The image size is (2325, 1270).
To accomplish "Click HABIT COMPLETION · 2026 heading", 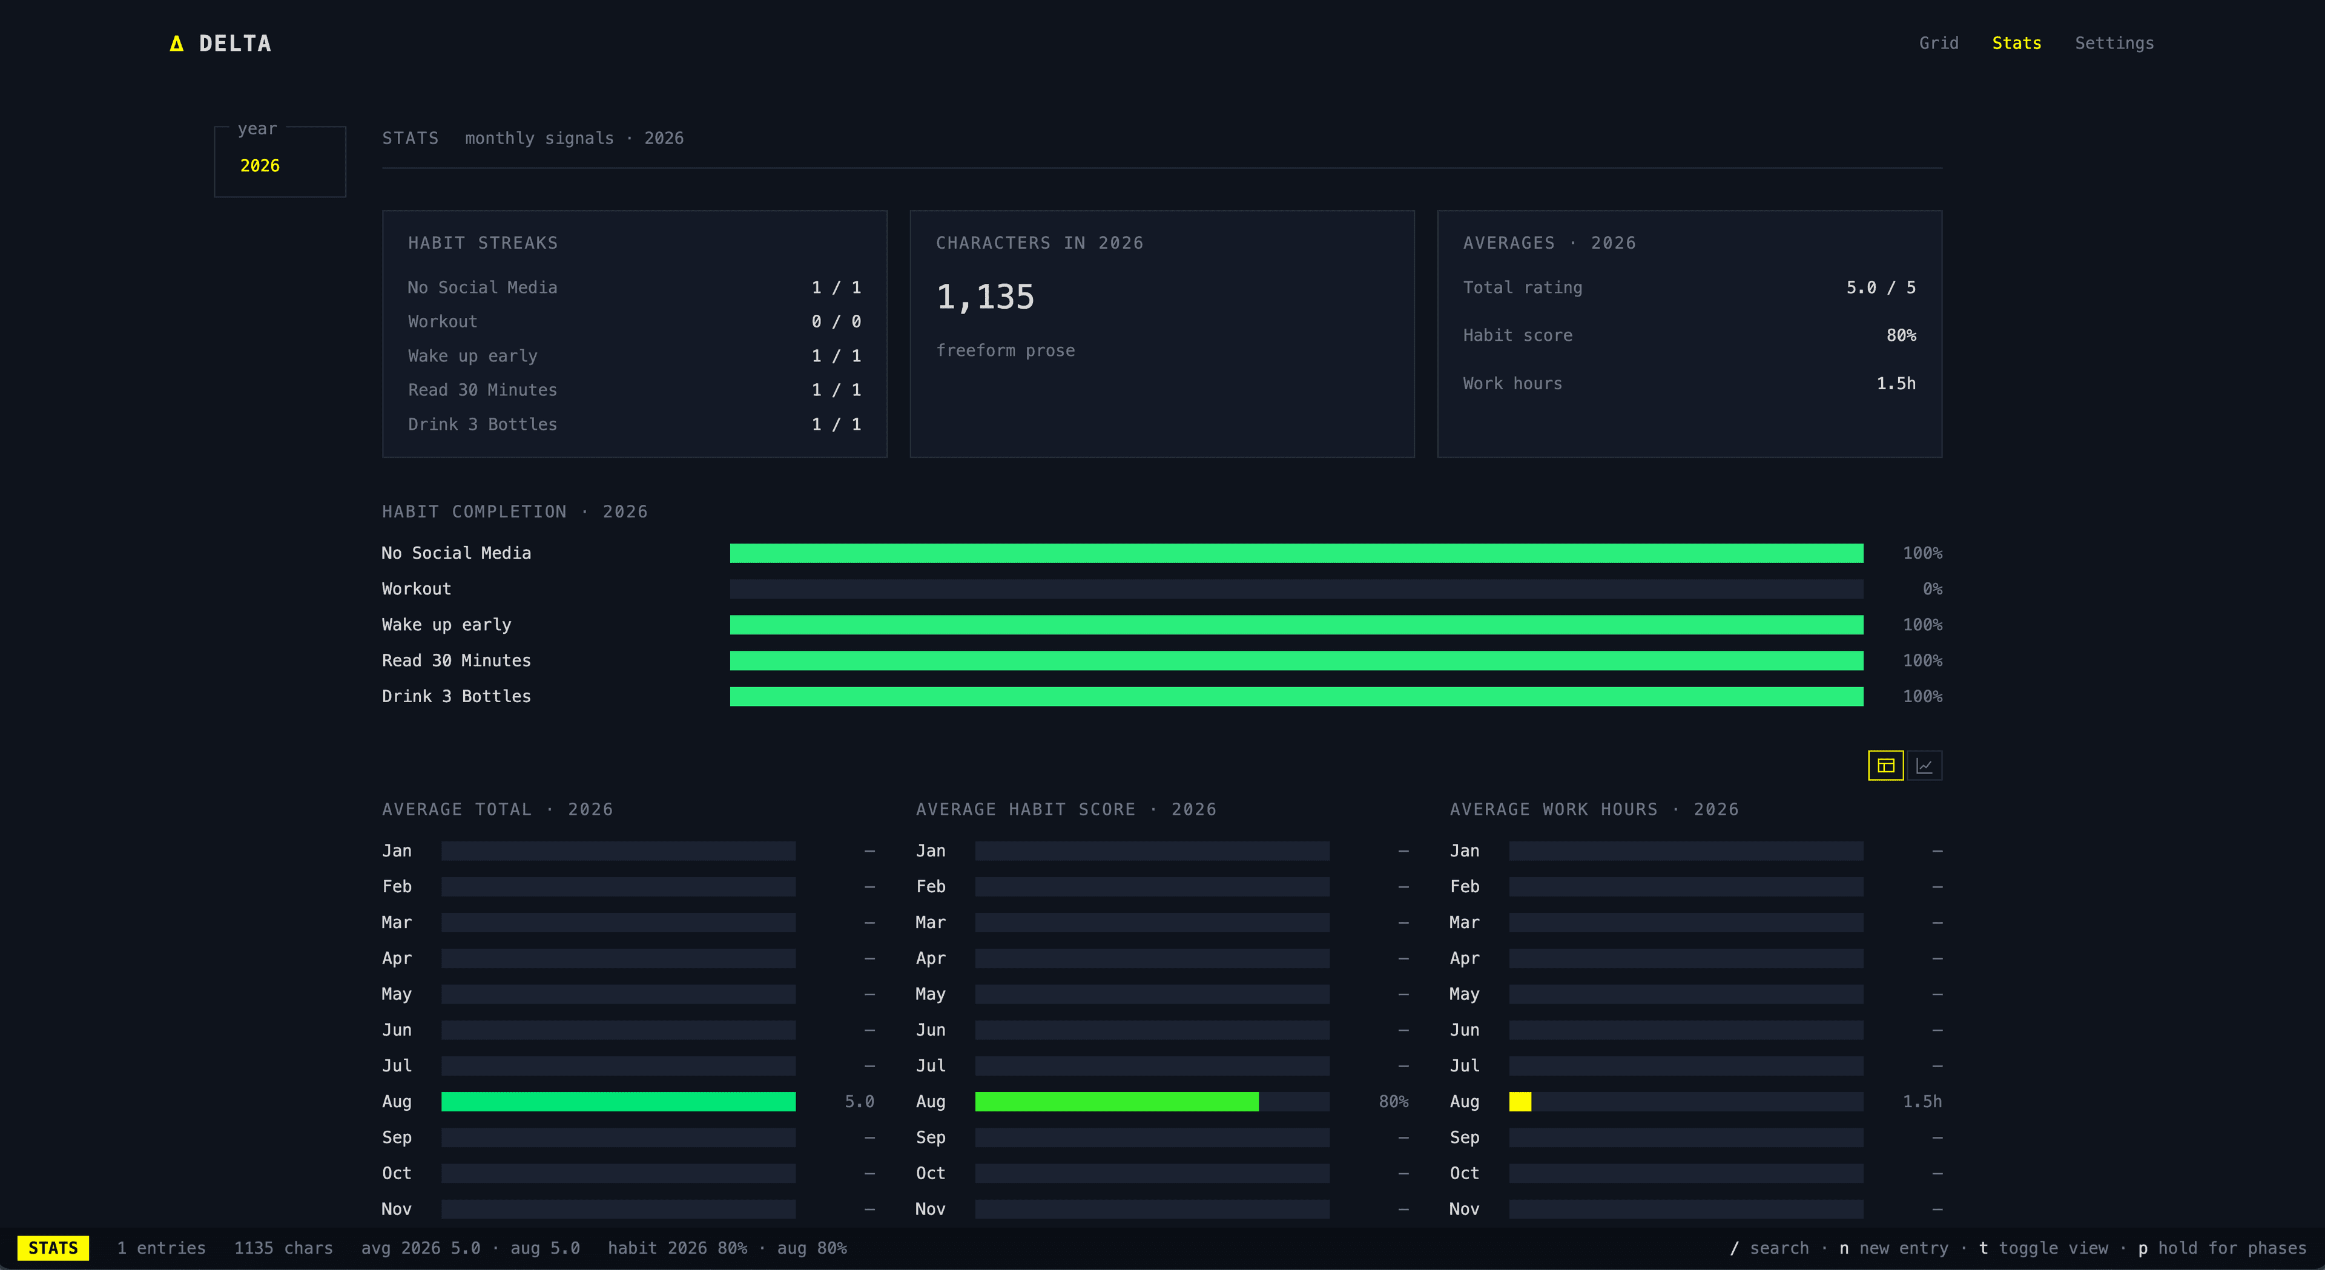I will click(515, 512).
